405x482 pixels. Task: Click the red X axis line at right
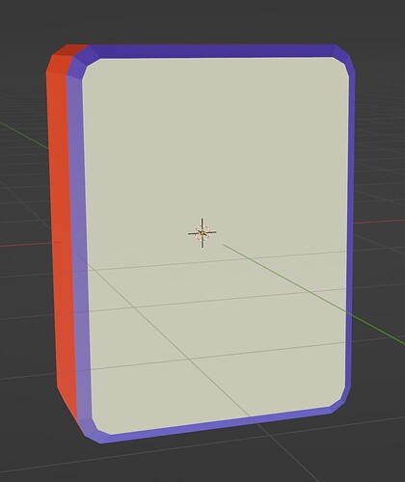(379, 222)
